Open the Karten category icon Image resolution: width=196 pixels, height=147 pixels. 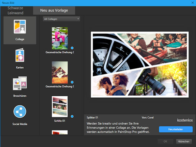(x=20, y=55)
